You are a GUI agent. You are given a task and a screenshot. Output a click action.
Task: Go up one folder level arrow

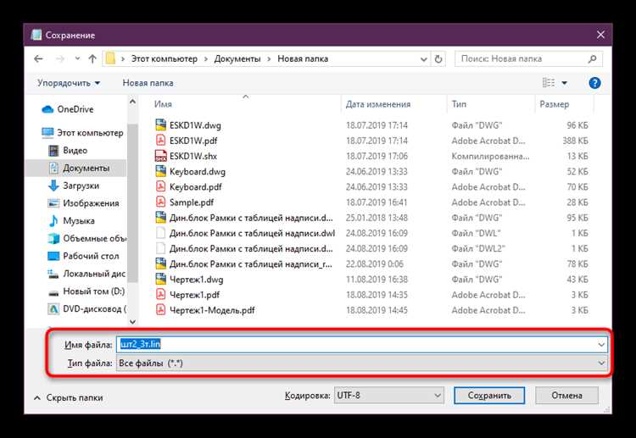[92, 58]
